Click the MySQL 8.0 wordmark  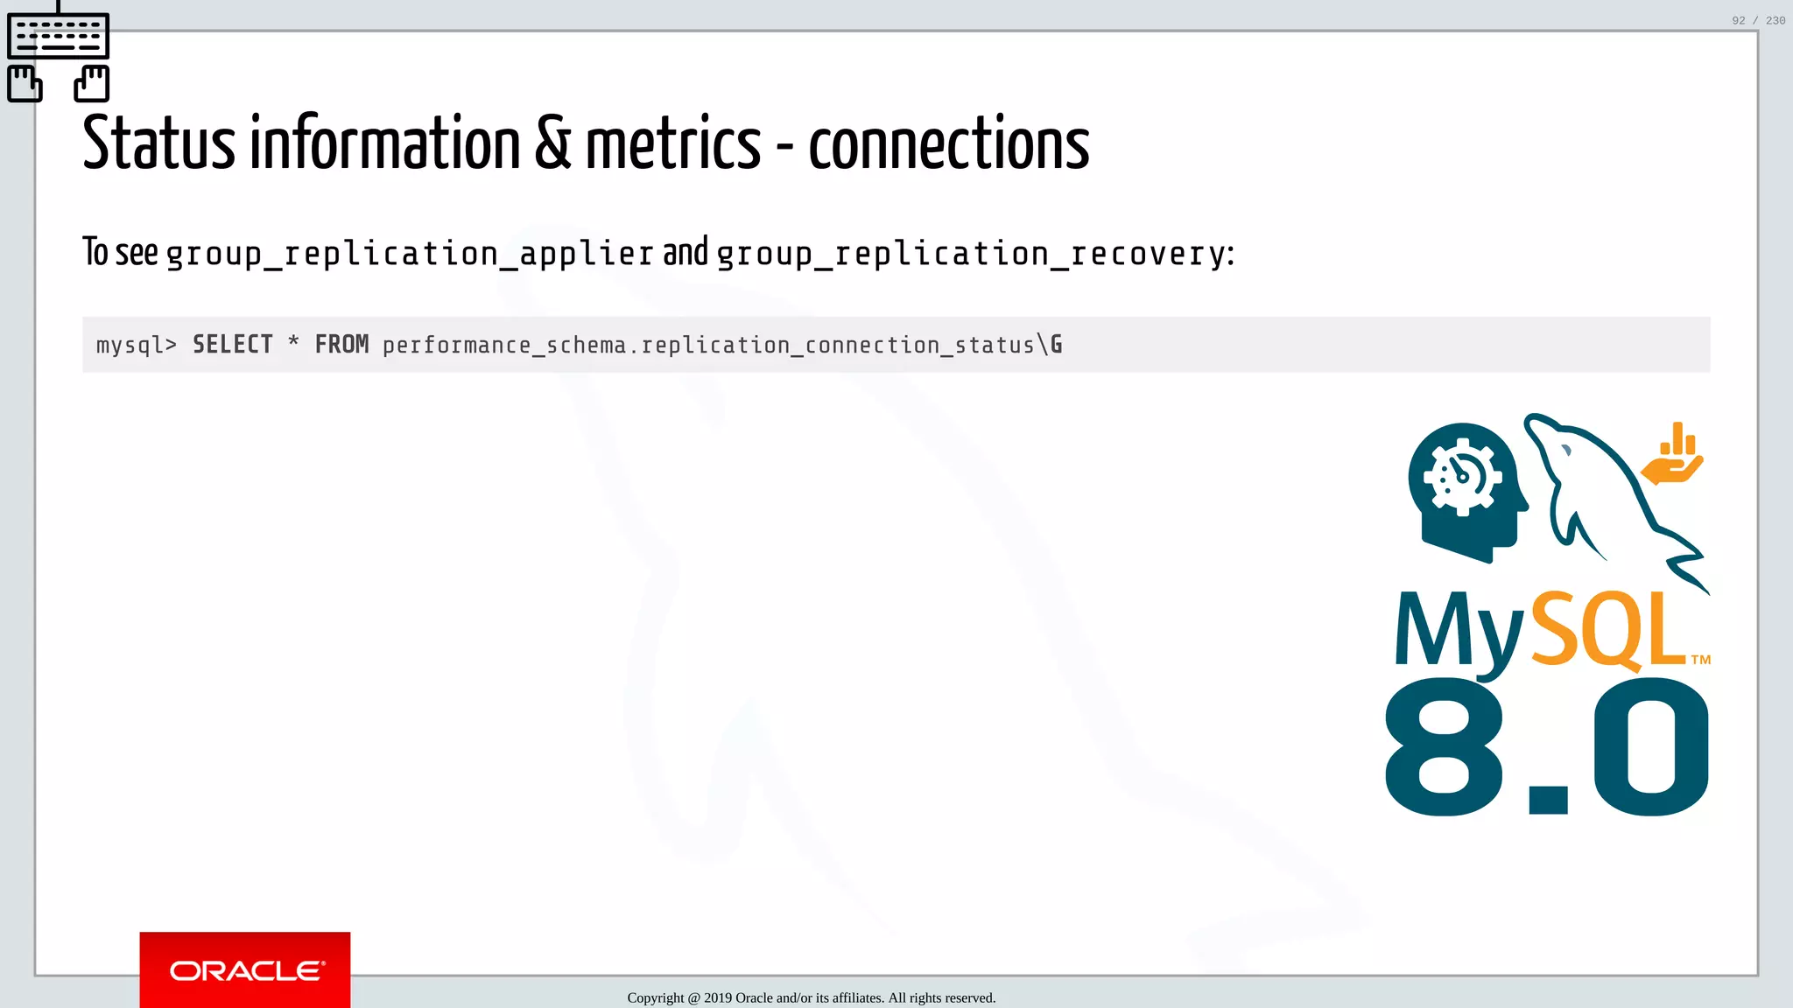1548,703
